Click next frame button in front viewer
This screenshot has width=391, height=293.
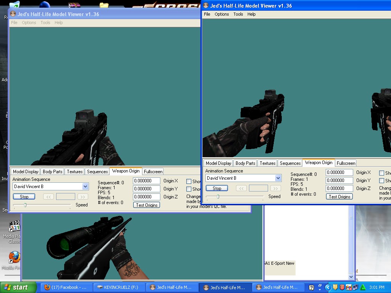coord(276,188)
